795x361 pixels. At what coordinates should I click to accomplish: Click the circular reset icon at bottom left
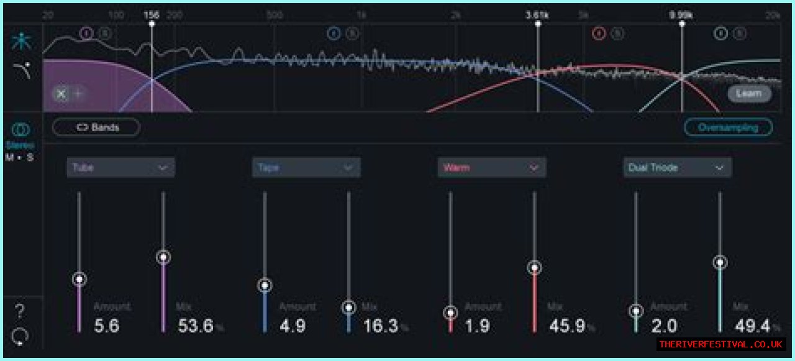[20, 337]
